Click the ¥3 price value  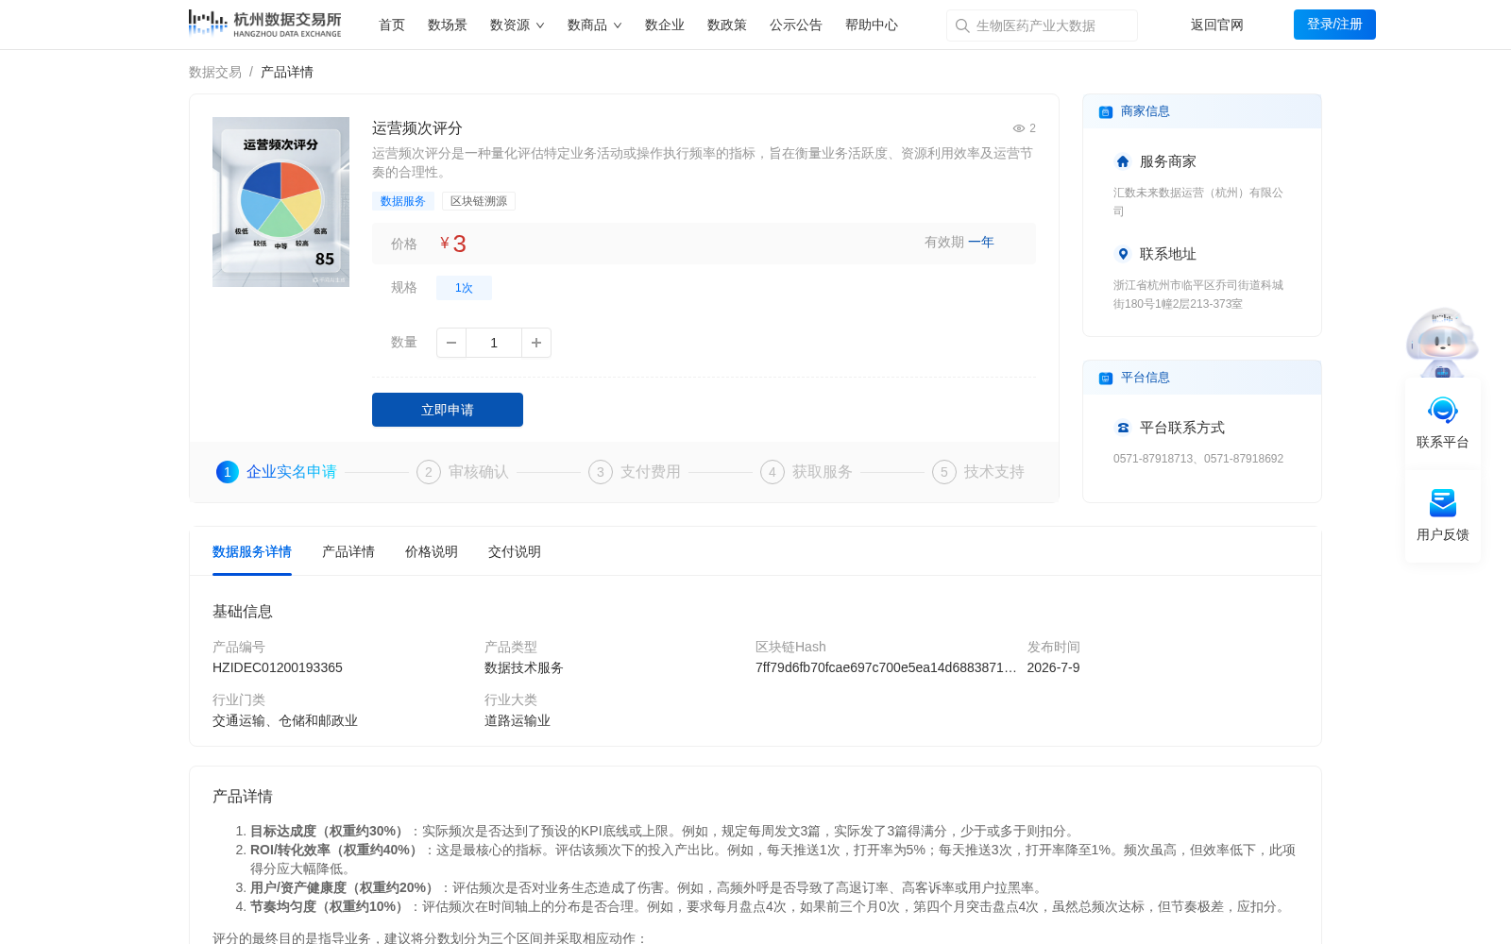(x=453, y=244)
